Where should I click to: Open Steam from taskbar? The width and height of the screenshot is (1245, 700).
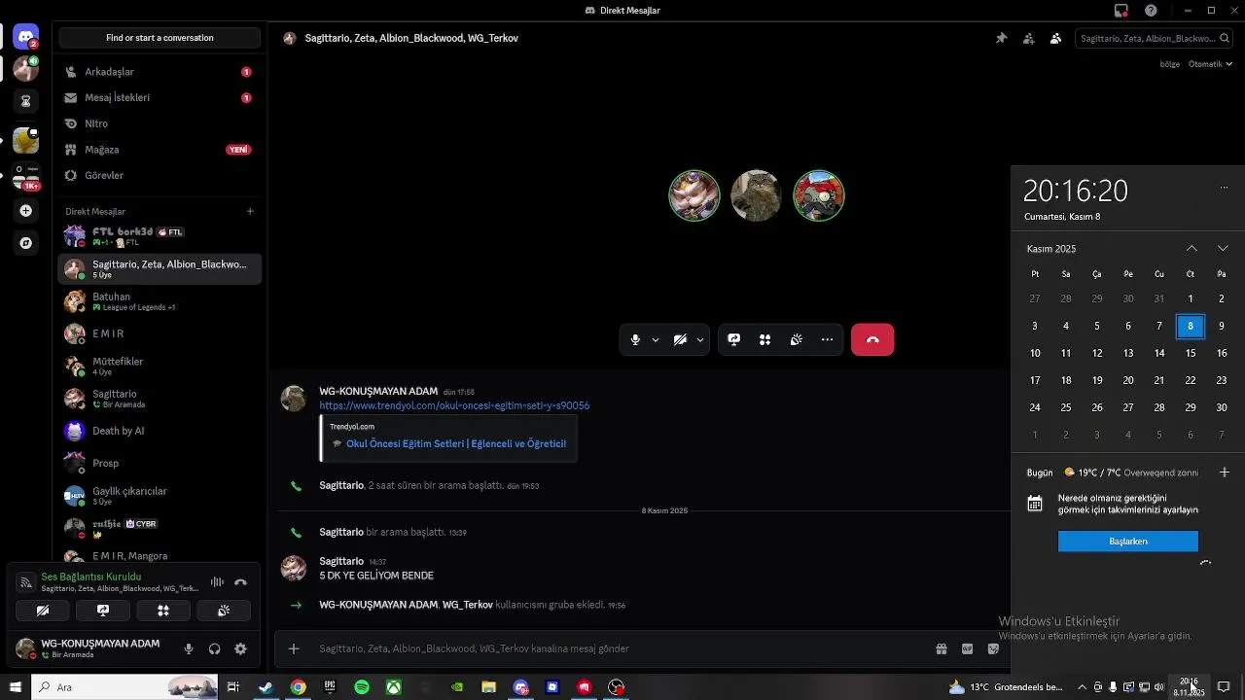[266, 687]
